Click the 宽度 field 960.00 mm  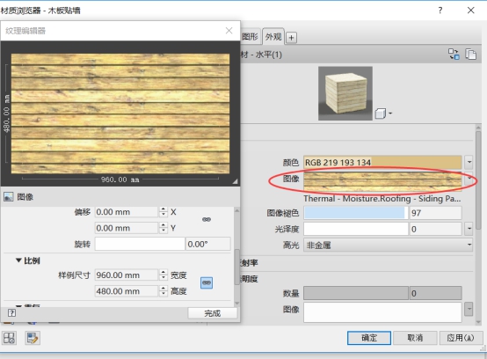(127, 275)
